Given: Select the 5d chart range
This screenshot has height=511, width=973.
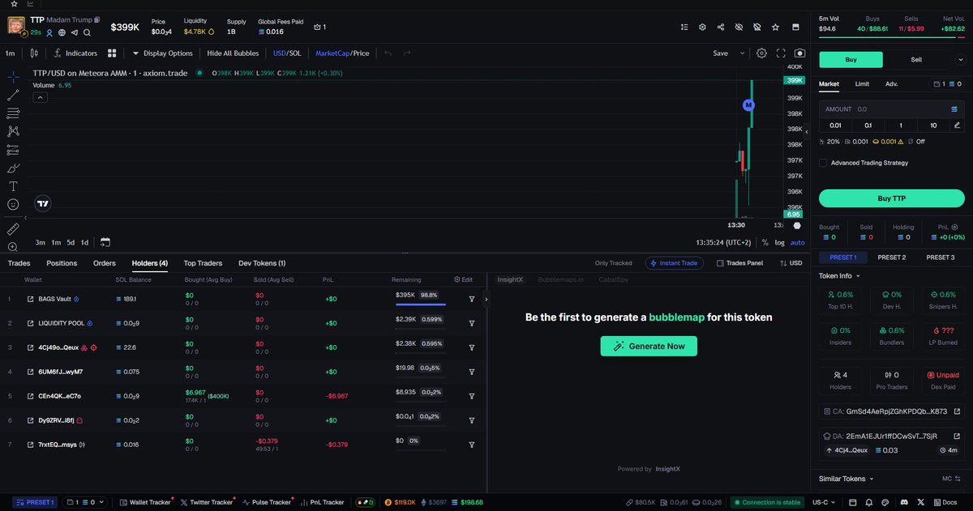Looking at the screenshot, I should tap(71, 242).
